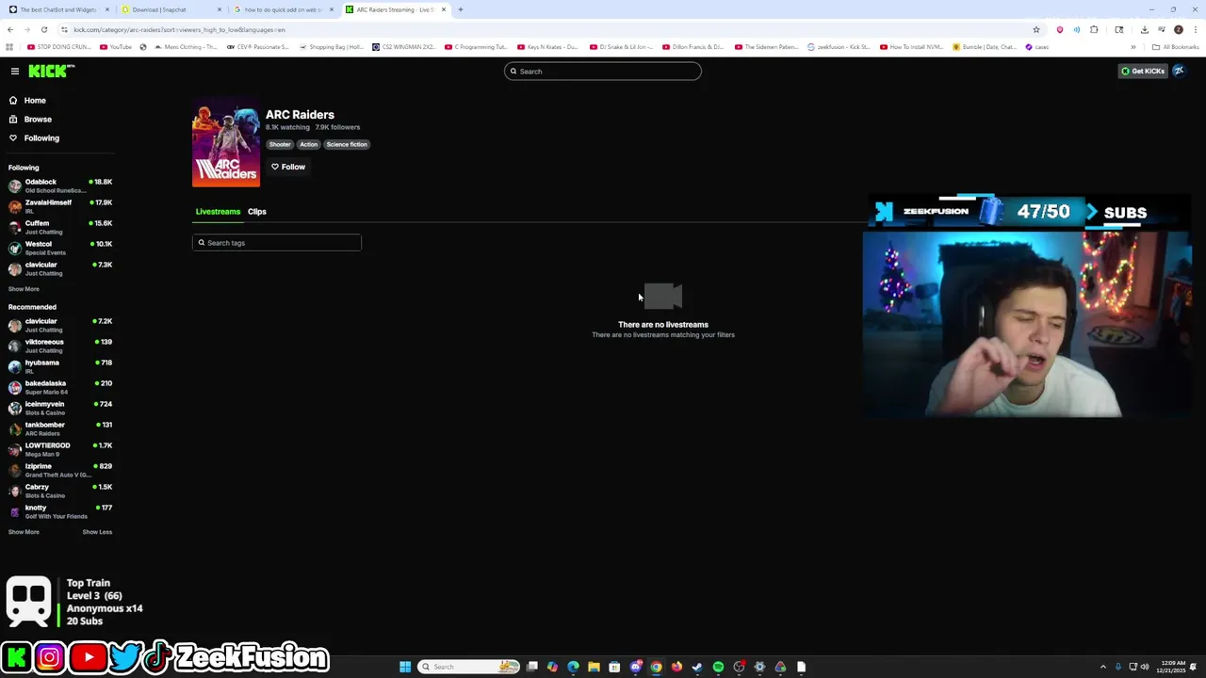Screen dimensions: 1206x678
Task: Show hidden system tray icons
Action: tap(1102, 667)
